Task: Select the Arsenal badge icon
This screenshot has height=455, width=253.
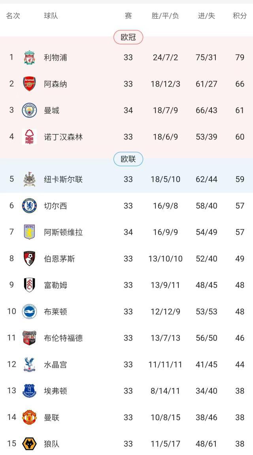Action: [x=28, y=83]
